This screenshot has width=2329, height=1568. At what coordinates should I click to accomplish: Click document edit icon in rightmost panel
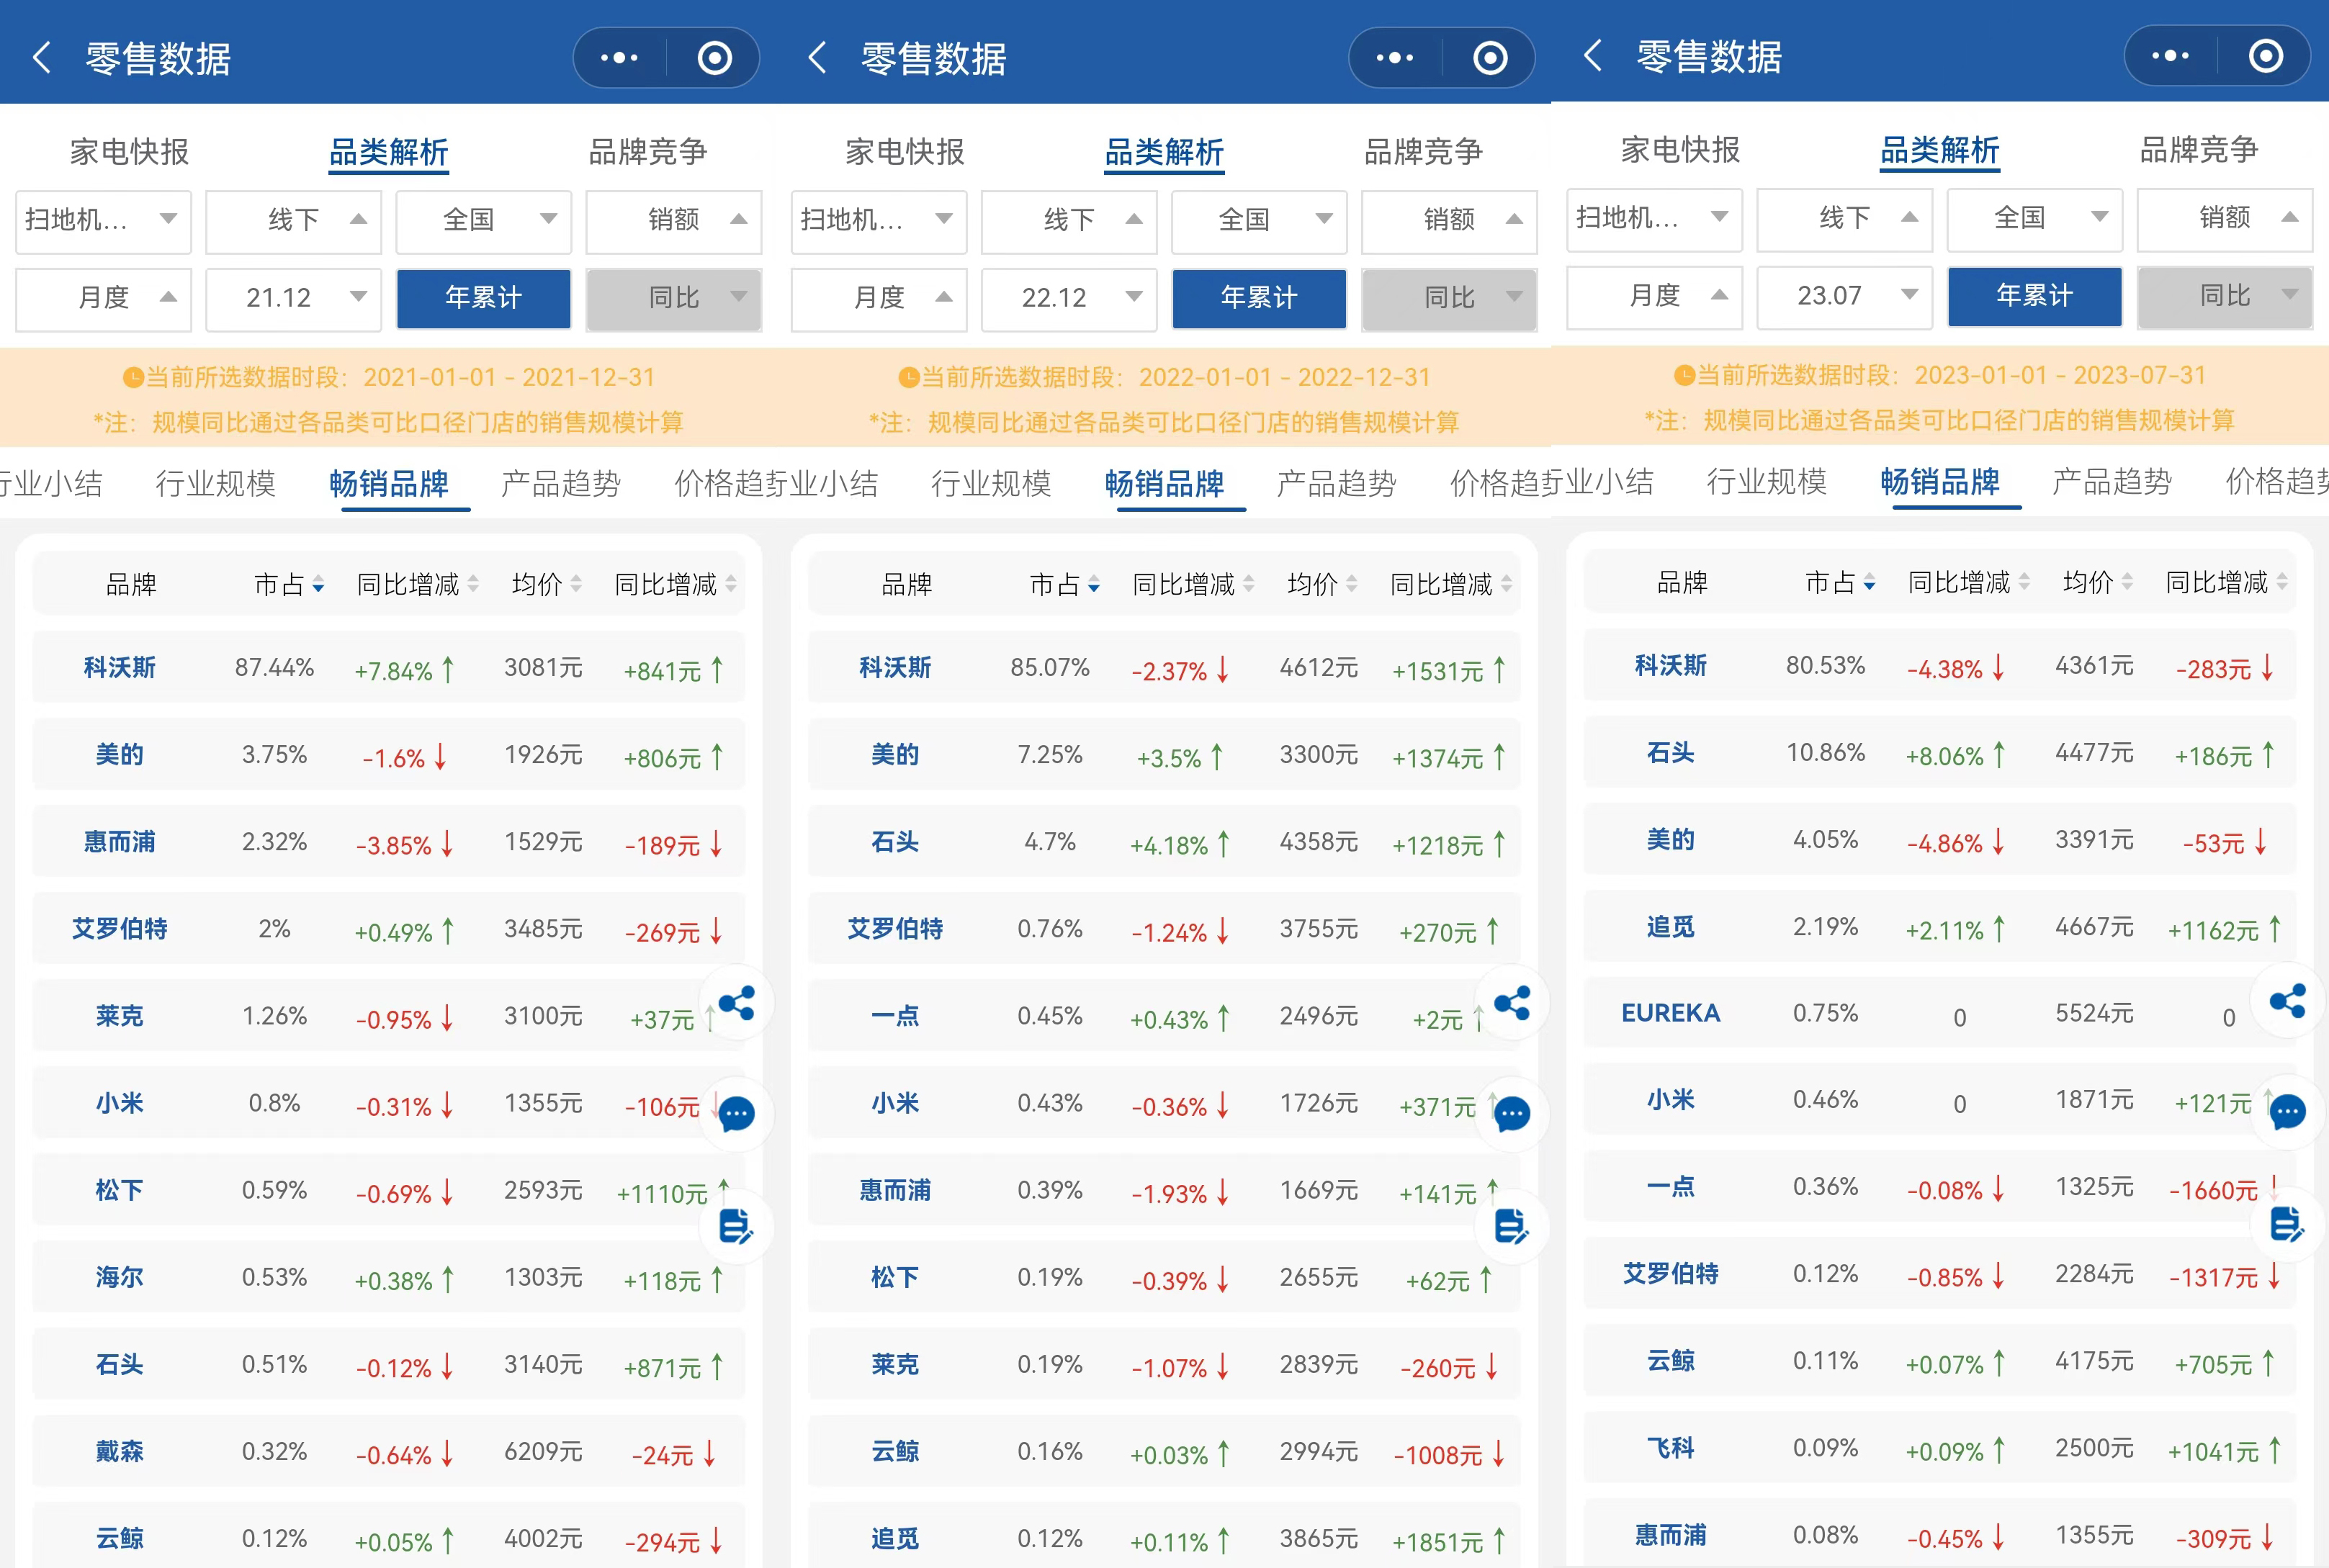[x=2287, y=1224]
